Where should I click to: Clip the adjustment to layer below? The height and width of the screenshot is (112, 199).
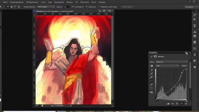[168, 104]
